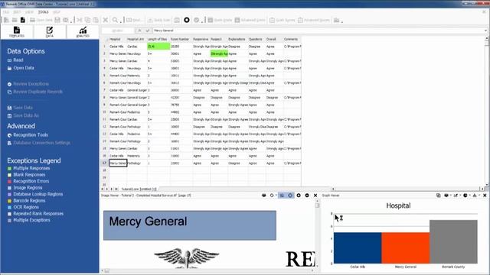The width and height of the screenshot is (490, 275).
Task: Click the paste toolbar icon
Action: click(x=96, y=20)
